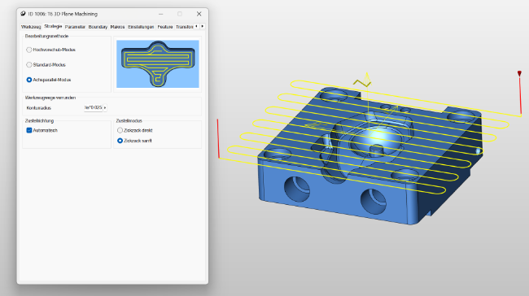Select Standard-Modus radio button

point(29,65)
